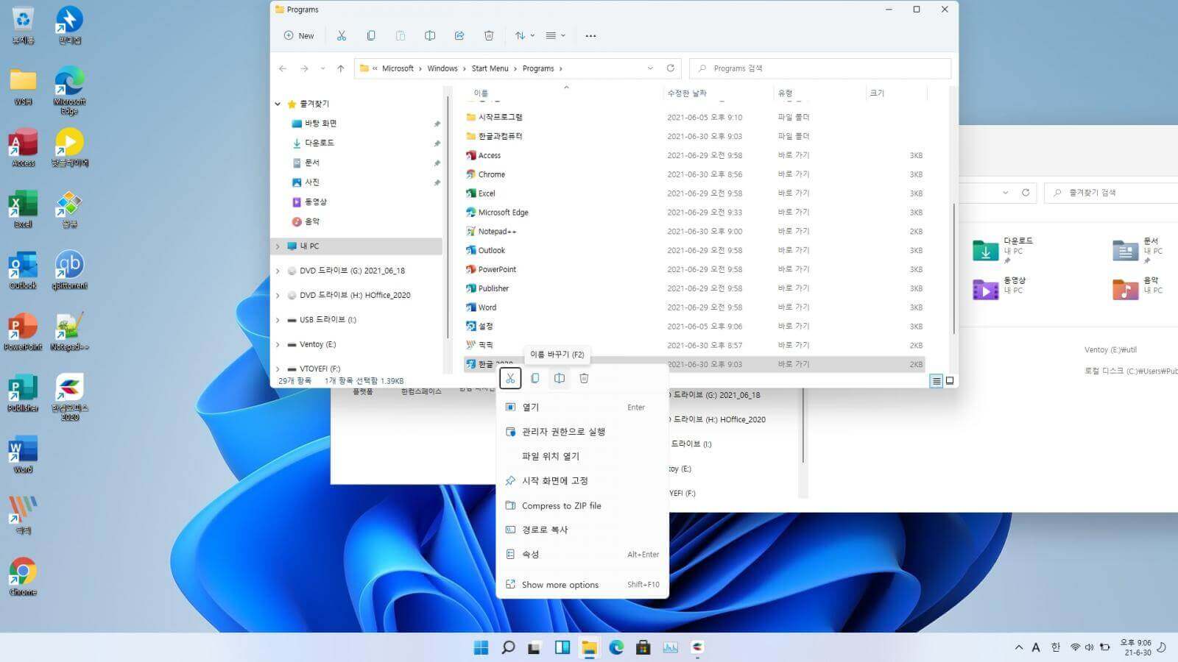The width and height of the screenshot is (1178, 662).
Task: Click the Cut icon in the Programs toolbar
Action: [x=341, y=35]
